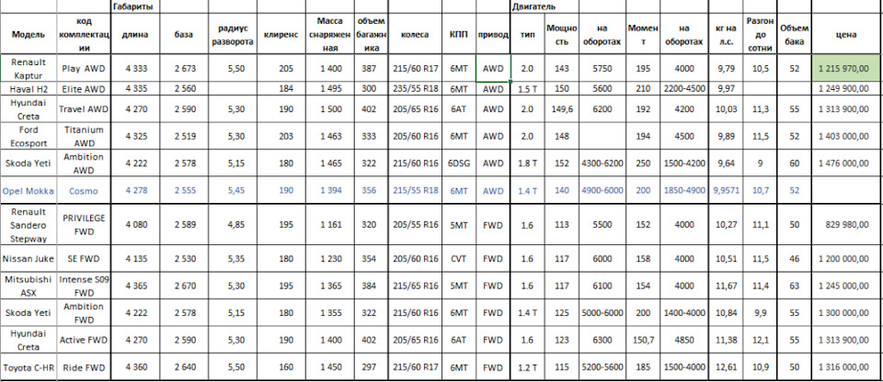Select the Renault Kaptur model cell
883x382 pixels.
coord(29,68)
